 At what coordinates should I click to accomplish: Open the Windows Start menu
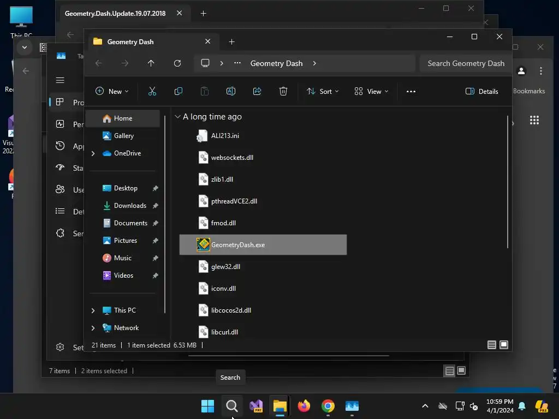[207, 406]
